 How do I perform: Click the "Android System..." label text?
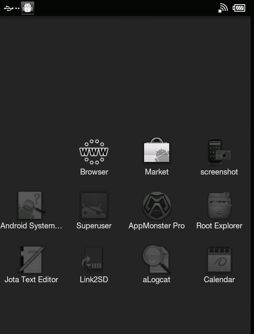(31, 226)
